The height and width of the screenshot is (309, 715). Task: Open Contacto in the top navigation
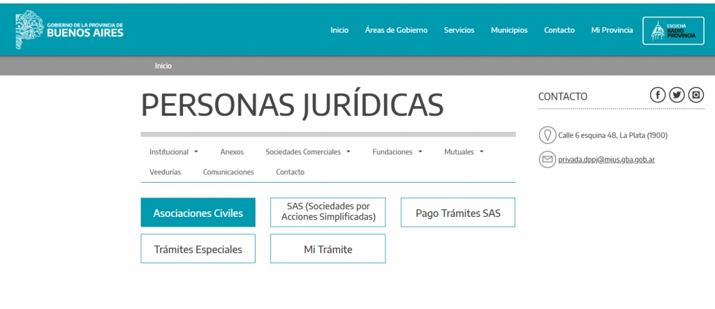559,30
